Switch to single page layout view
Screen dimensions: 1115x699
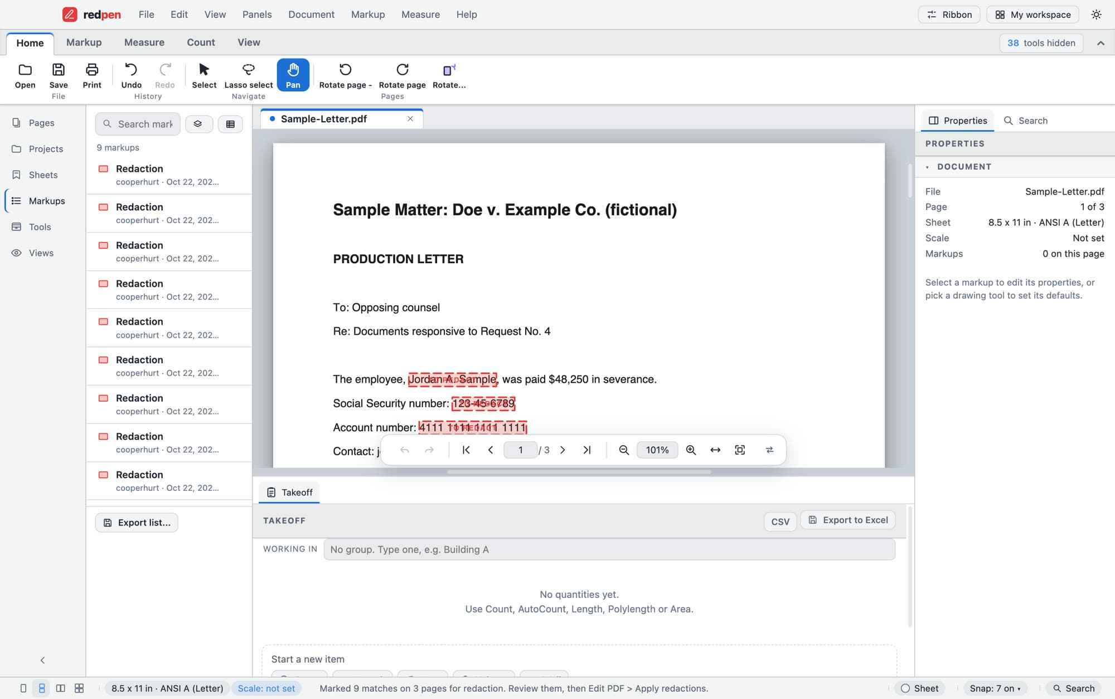[x=23, y=688]
